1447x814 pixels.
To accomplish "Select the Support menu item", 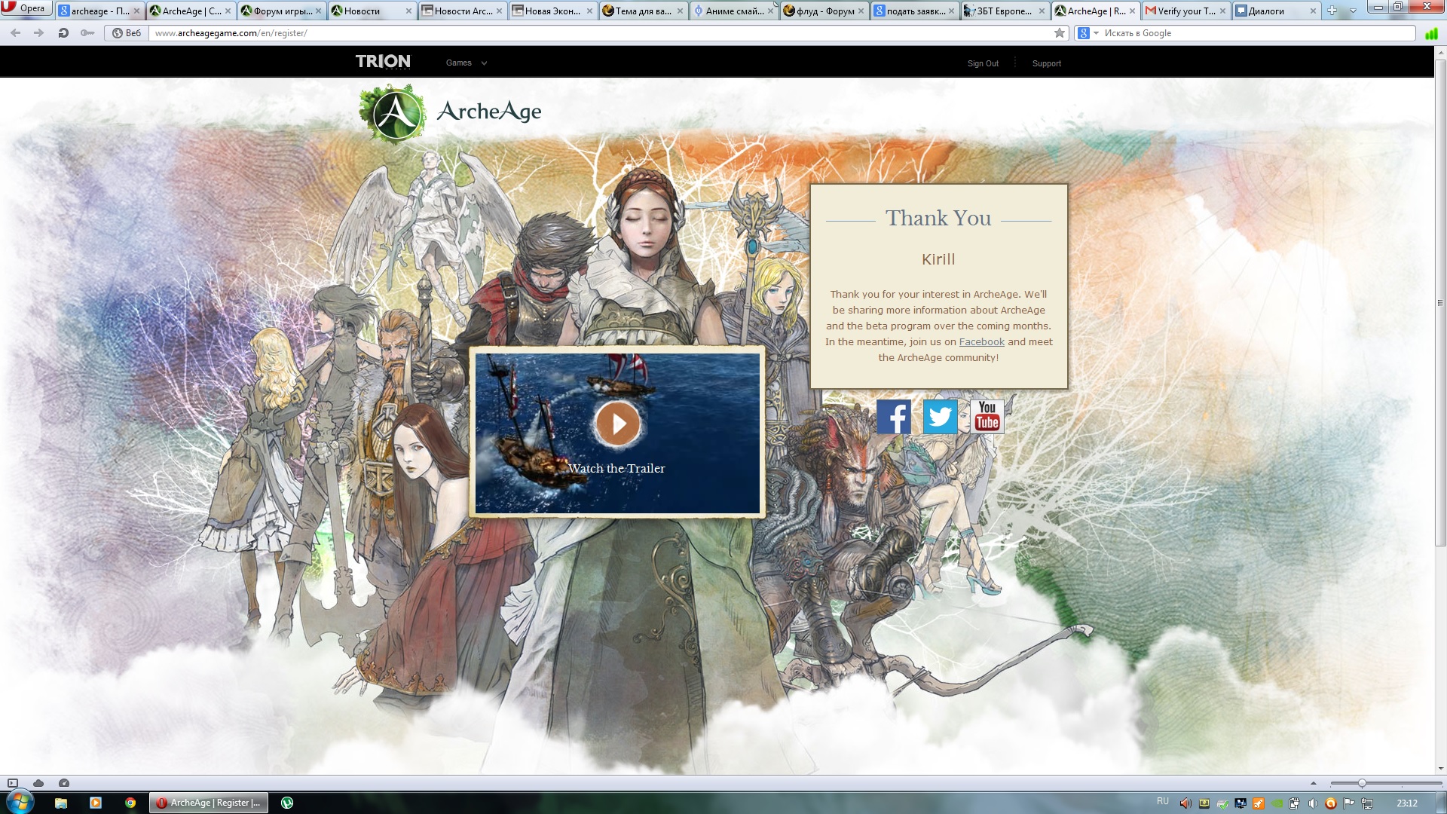I will pyautogui.click(x=1048, y=63).
